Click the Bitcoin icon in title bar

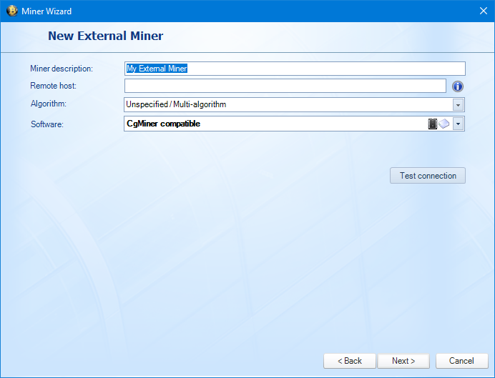pyautogui.click(x=12, y=11)
